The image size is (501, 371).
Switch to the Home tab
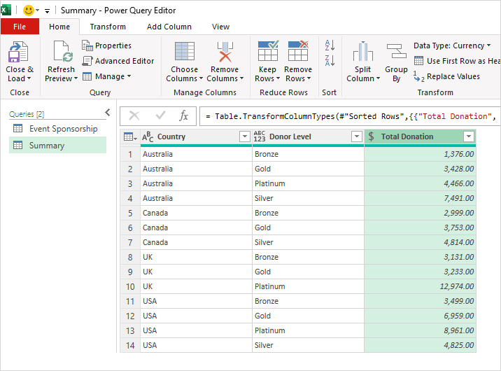(x=59, y=27)
